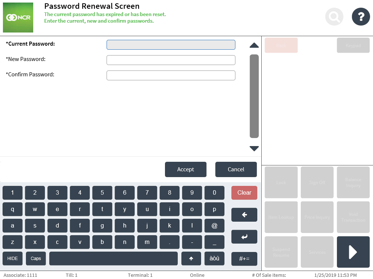
Task: Click the Cancel button
Action: coord(236,169)
